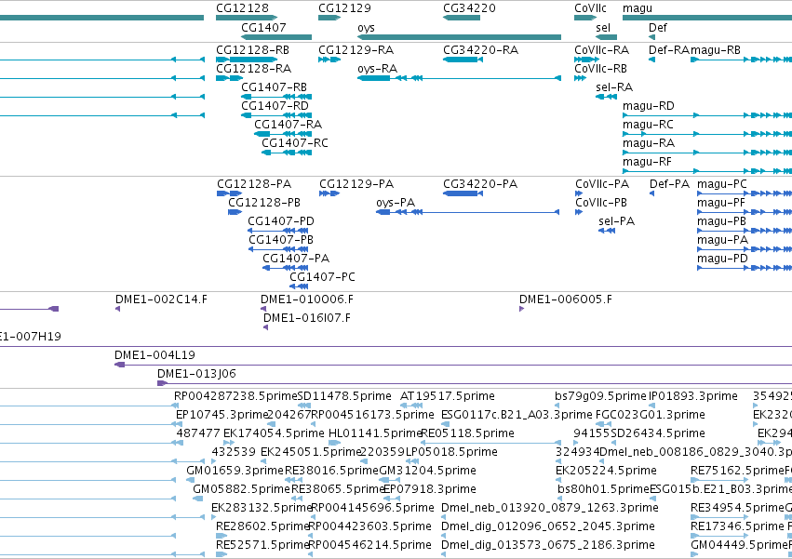Click EST SD11478.5prime label

[x=344, y=396]
